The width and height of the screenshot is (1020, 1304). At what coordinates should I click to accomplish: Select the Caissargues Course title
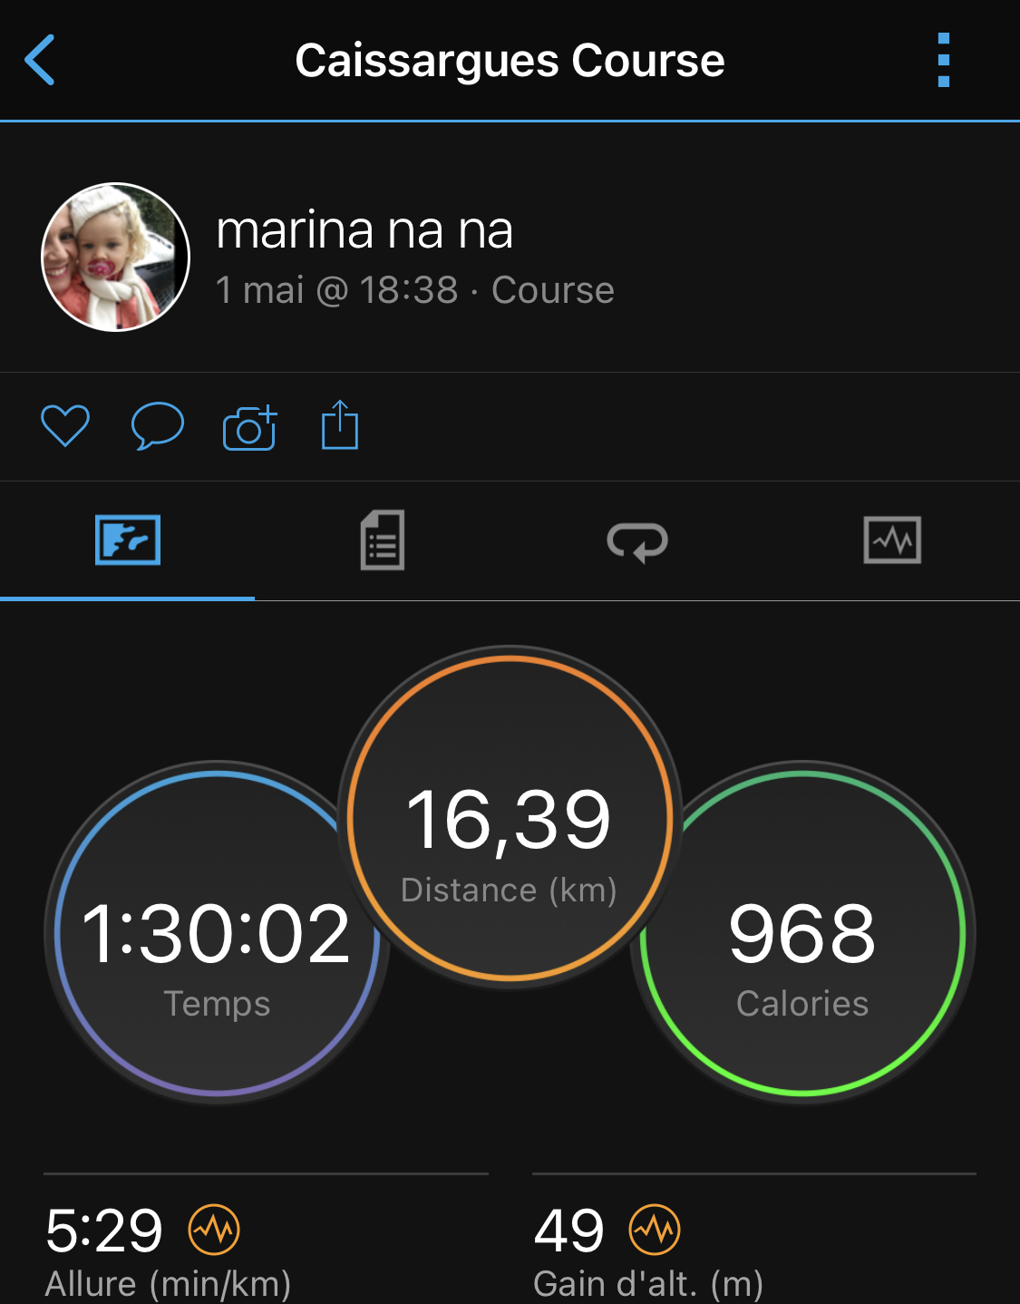click(x=510, y=61)
